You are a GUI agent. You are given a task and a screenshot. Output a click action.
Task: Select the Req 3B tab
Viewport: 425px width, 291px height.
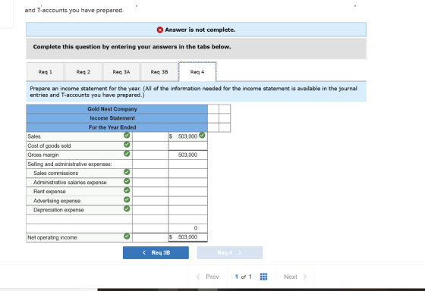coord(159,72)
